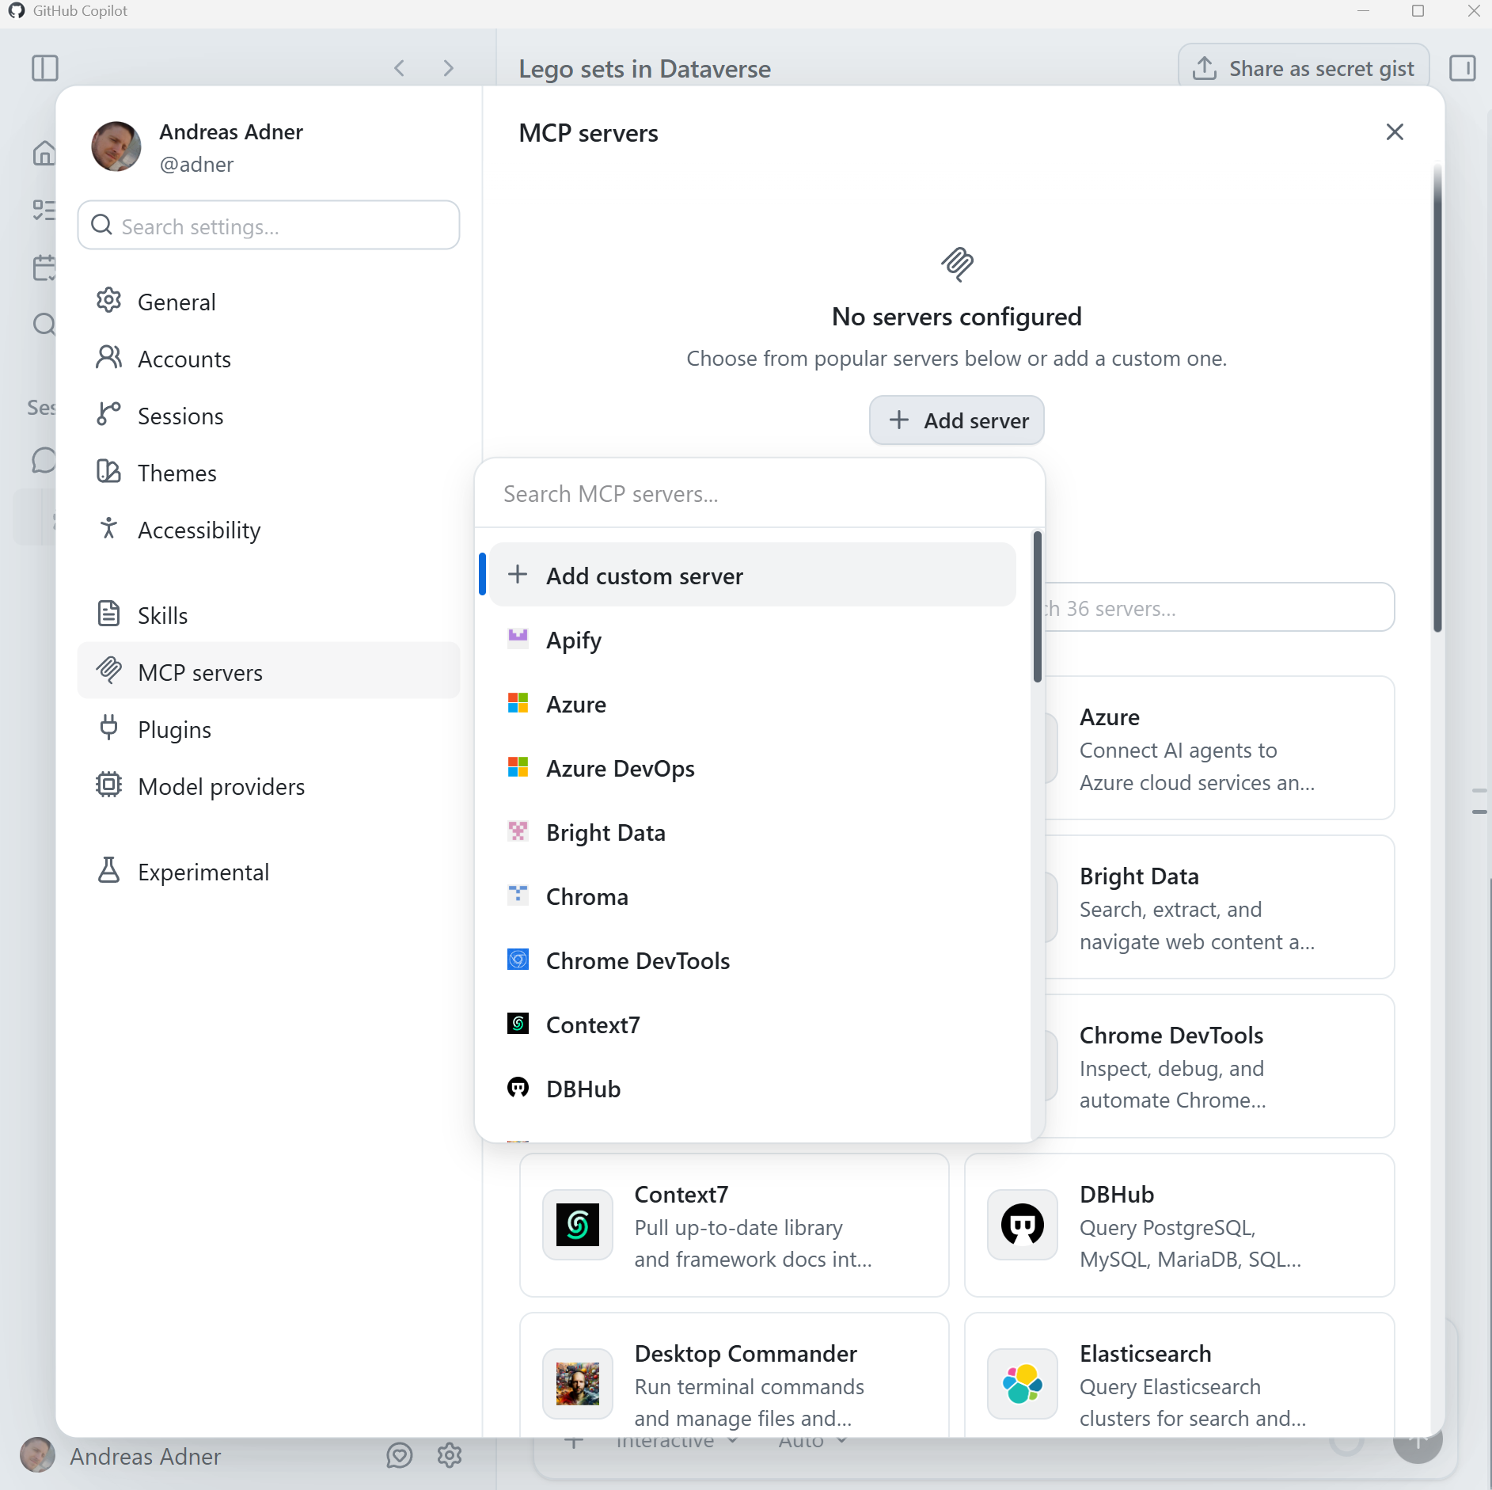Open General settings
This screenshot has width=1492, height=1490.
[x=269, y=302]
